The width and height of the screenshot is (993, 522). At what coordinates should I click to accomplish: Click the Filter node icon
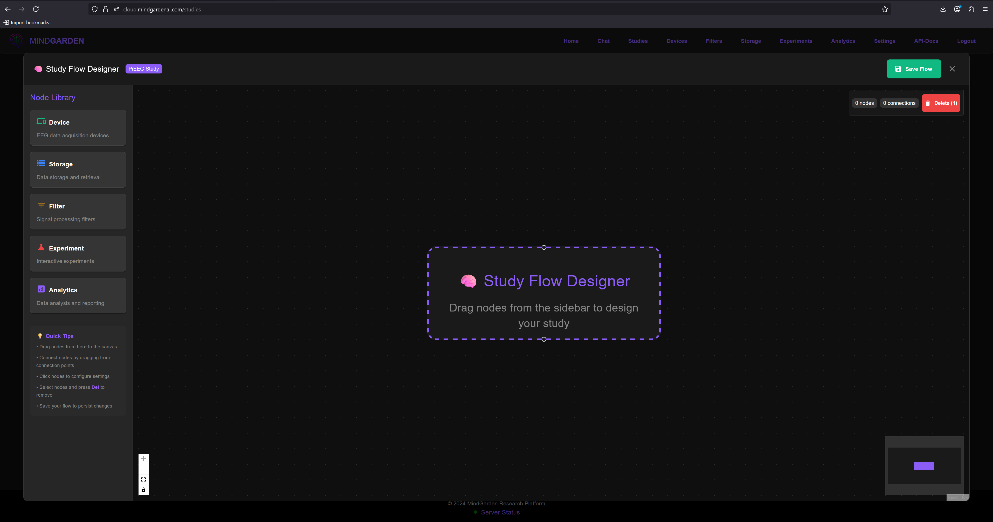pos(41,205)
